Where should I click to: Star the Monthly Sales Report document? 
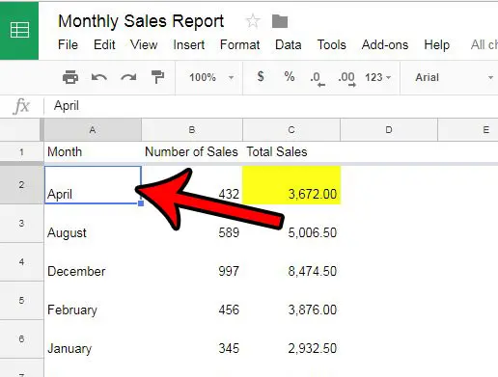coord(253,21)
